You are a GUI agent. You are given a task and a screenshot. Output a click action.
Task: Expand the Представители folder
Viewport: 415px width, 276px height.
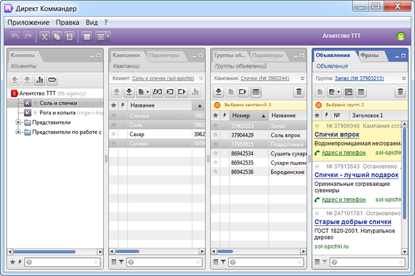tap(18, 122)
